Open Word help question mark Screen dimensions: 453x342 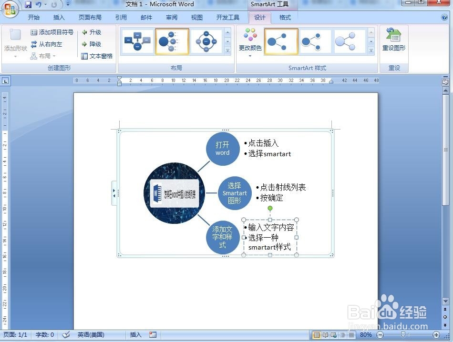444,17
